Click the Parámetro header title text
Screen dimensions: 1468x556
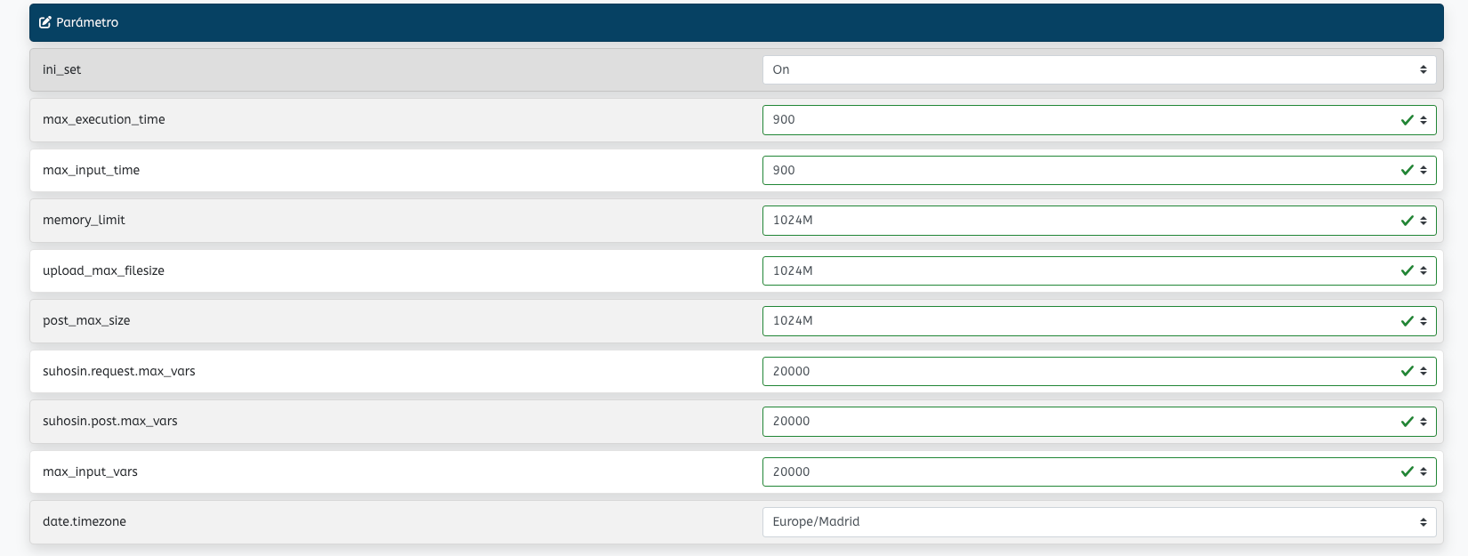(87, 22)
